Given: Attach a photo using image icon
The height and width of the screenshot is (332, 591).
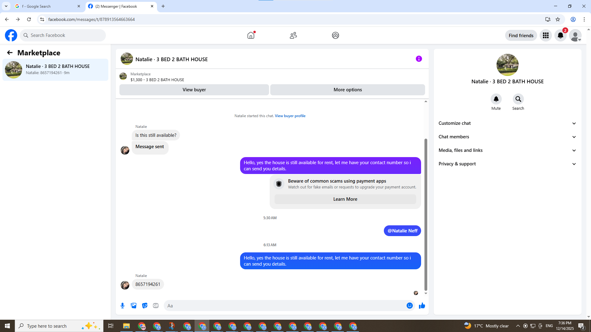Looking at the screenshot, I should point(134,306).
